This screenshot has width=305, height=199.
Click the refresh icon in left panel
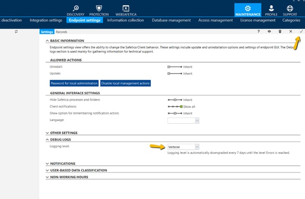16,31
